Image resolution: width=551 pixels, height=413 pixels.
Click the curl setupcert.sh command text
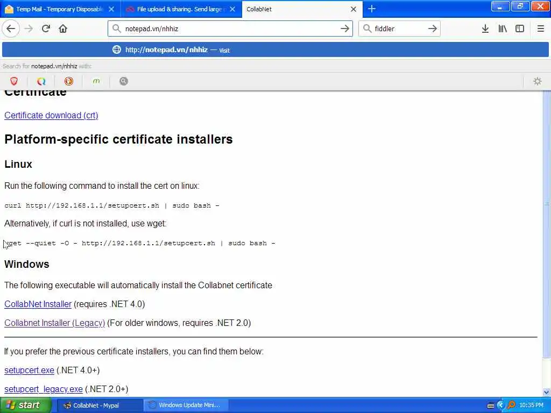(x=112, y=206)
